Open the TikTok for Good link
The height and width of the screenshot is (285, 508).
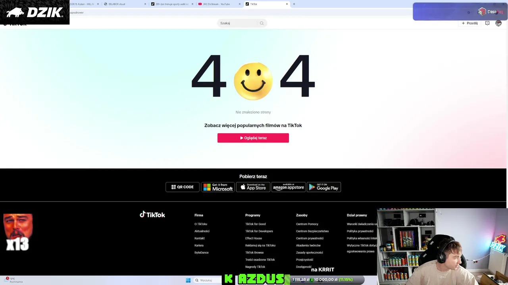tap(256, 224)
